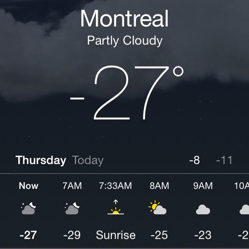The height and width of the screenshot is (249, 249).
Task: Select the Today label
Action: [88, 161]
